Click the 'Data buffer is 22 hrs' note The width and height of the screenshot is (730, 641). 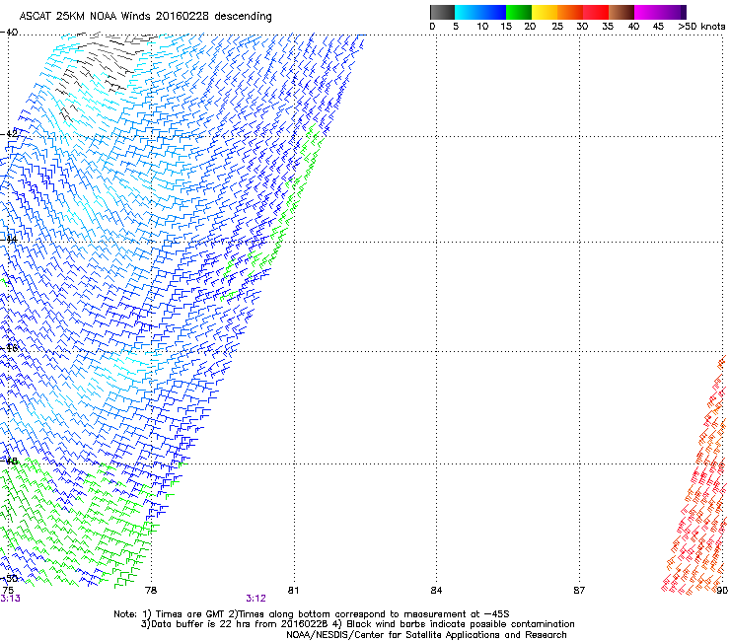357,624
